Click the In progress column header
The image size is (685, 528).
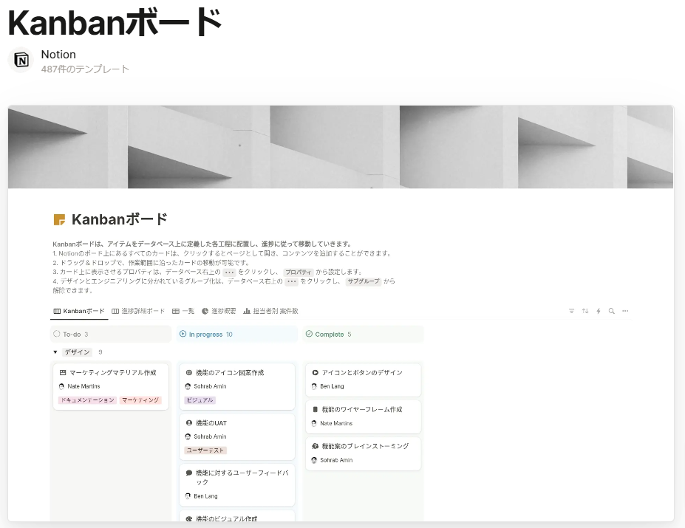click(x=236, y=334)
